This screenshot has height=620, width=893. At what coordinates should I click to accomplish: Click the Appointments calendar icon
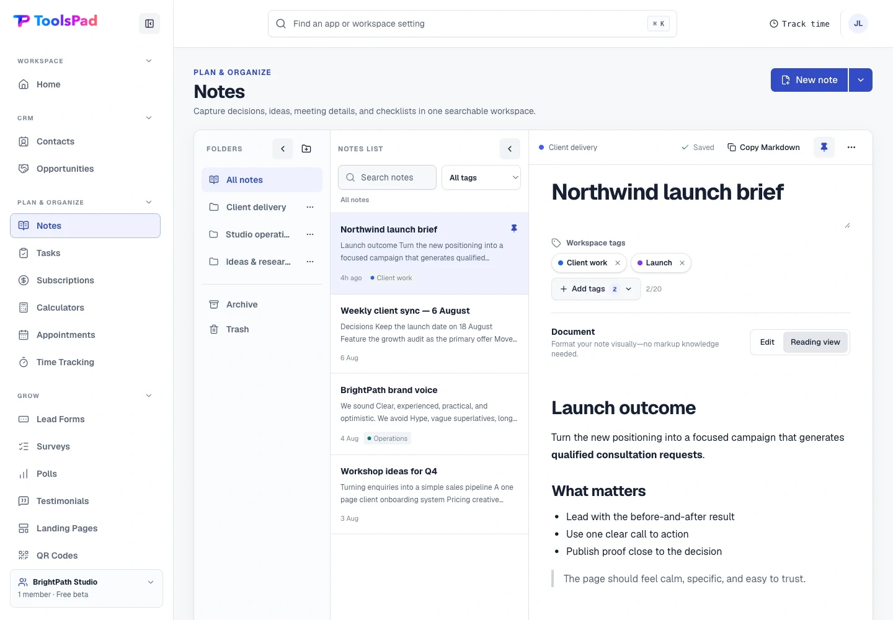point(24,335)
